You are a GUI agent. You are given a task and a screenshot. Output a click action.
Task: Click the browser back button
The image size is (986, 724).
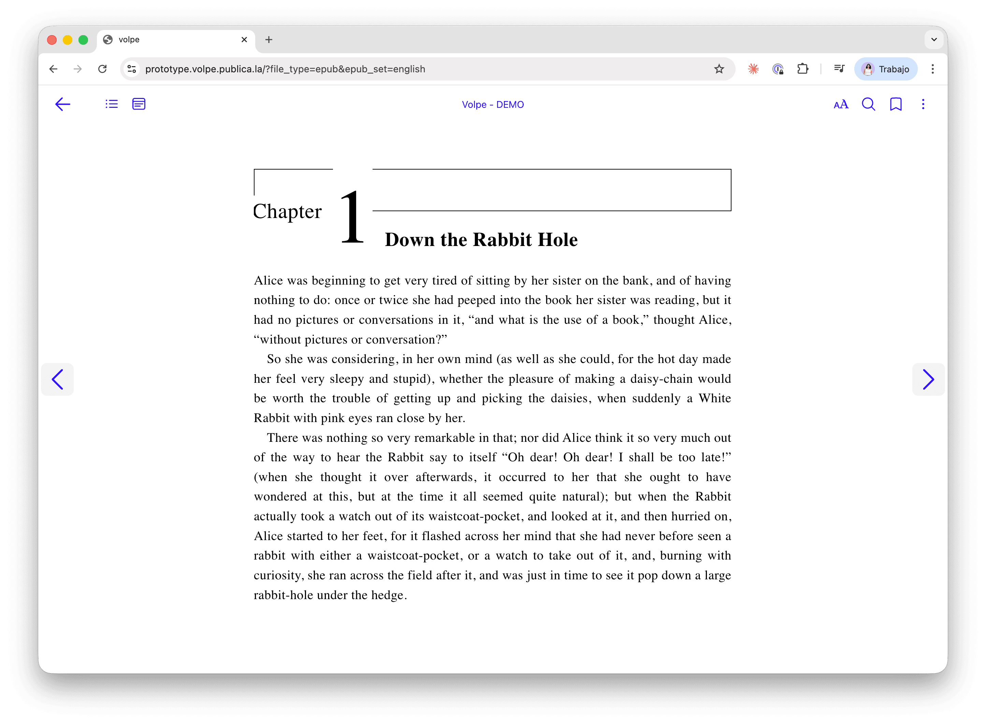pyautogui.click(x=54, y=69)
